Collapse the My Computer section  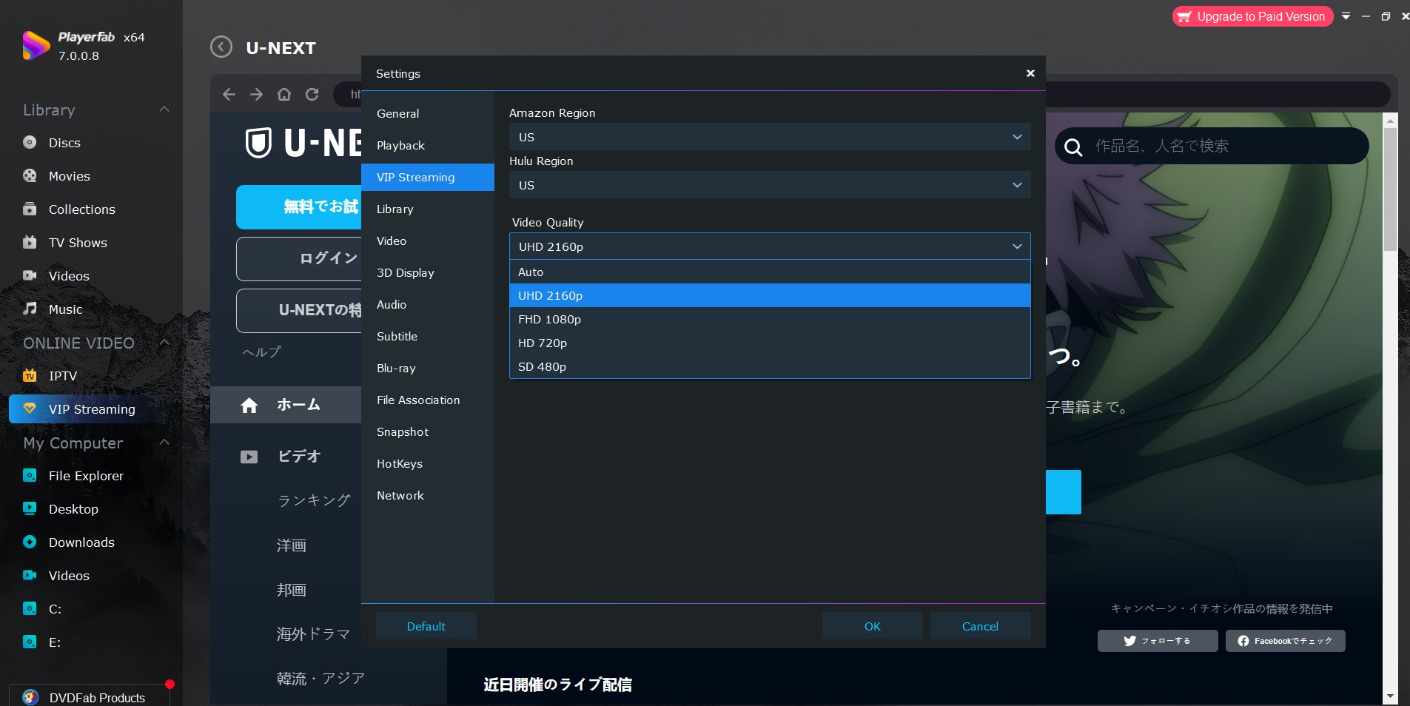164,443
